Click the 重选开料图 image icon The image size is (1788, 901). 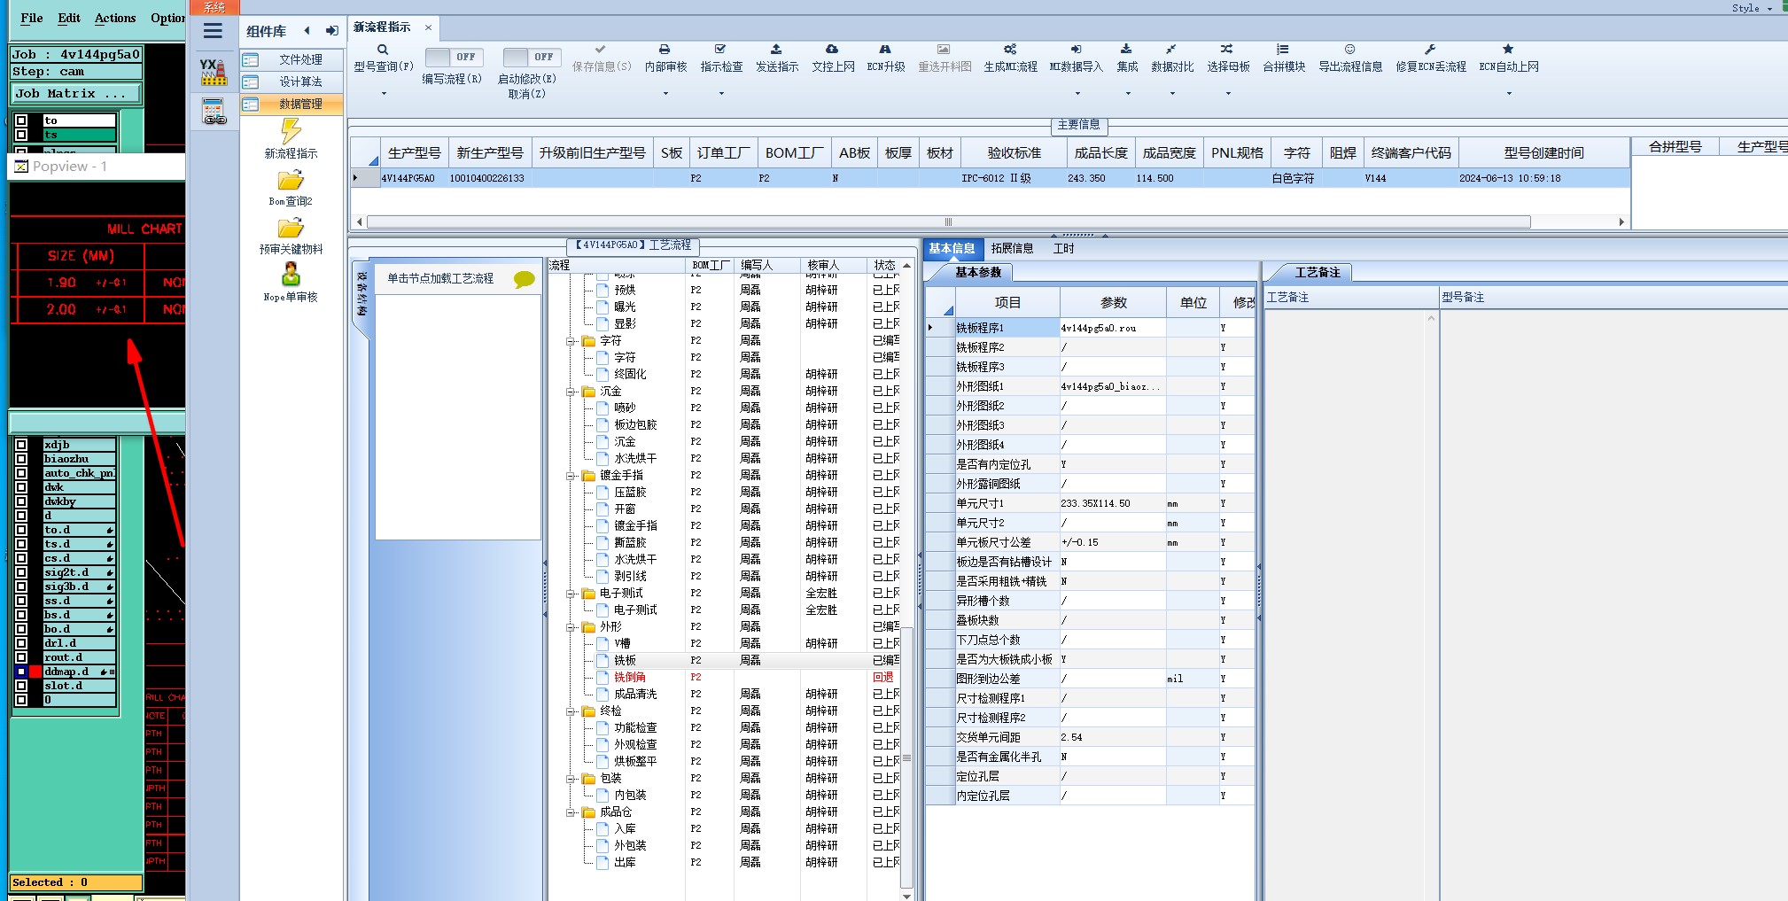[x=944, y=50]
